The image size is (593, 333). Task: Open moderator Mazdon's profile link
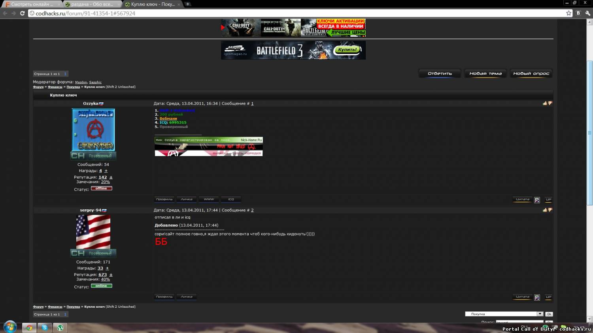point(81,82)
